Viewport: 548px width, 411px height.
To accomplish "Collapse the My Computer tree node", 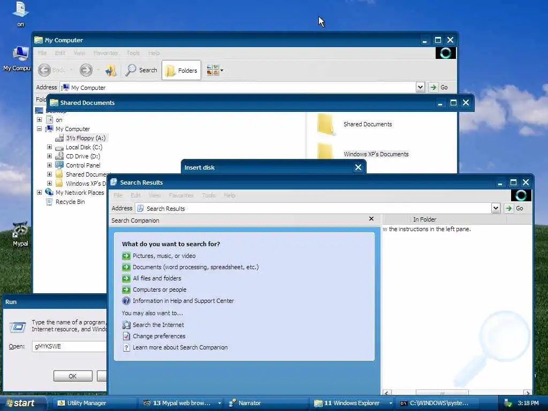I will [39, 128].
